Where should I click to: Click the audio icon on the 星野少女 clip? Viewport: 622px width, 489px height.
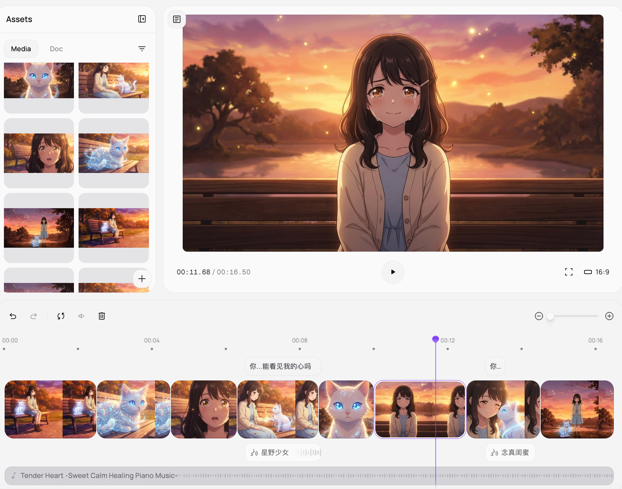pos(254,452)
